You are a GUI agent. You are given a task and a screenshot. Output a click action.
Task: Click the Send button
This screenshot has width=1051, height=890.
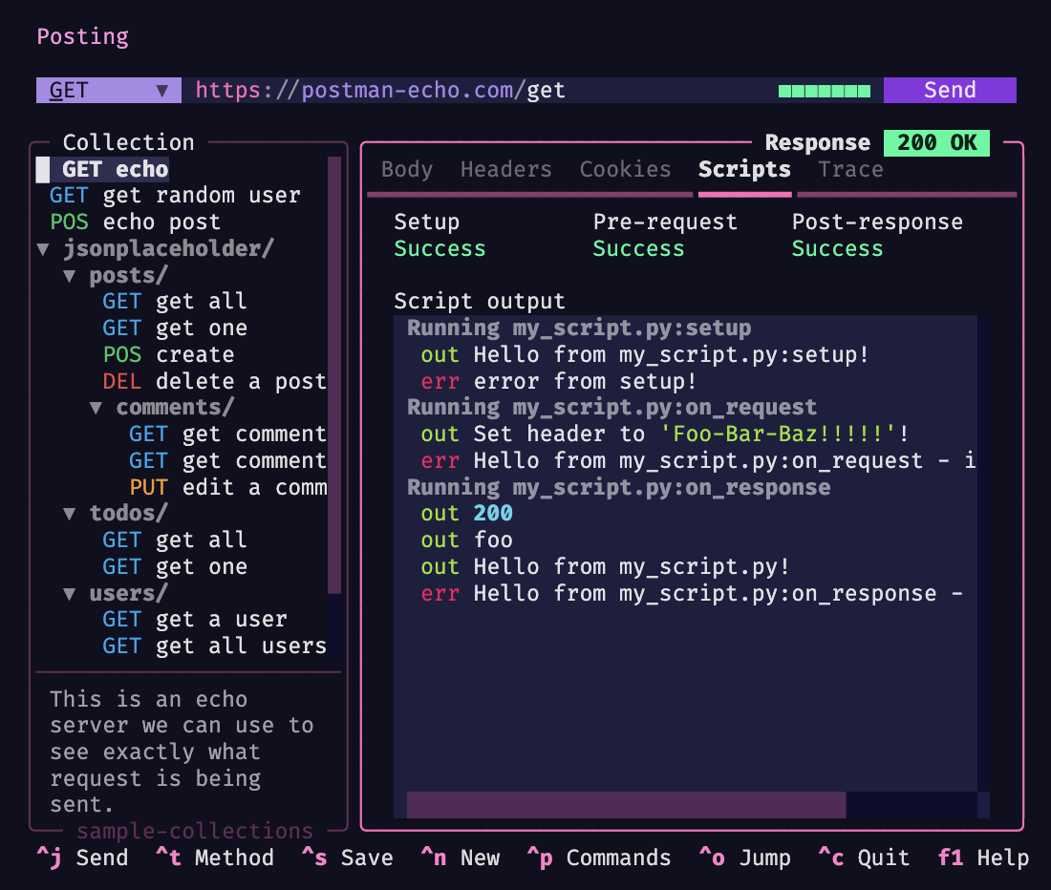coord(949,90)
